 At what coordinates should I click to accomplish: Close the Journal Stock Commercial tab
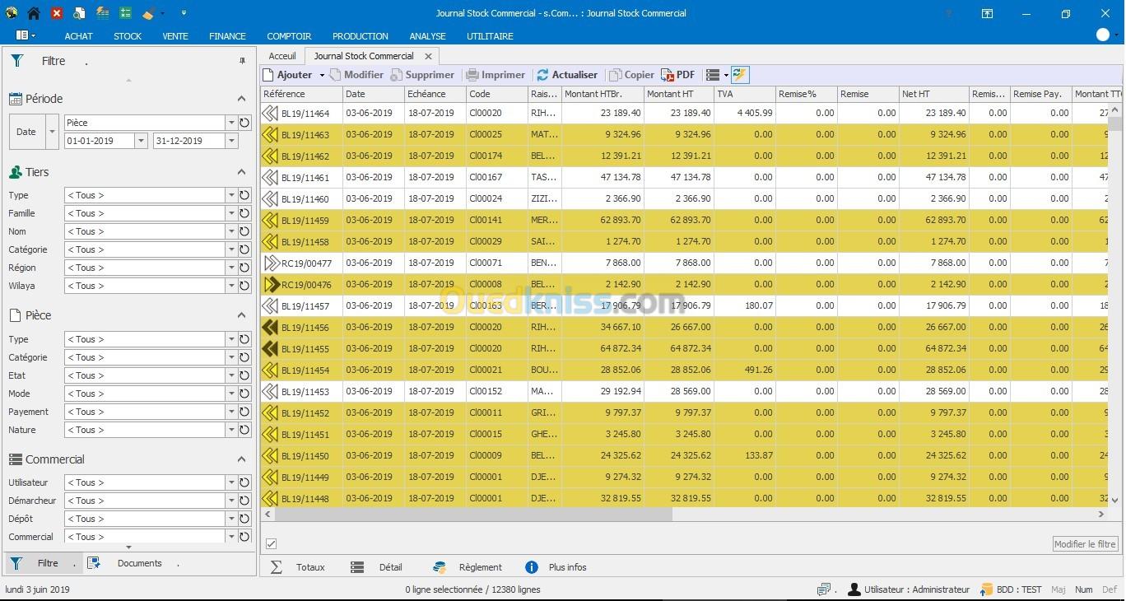pyautogui.click(x=428, y=56)
